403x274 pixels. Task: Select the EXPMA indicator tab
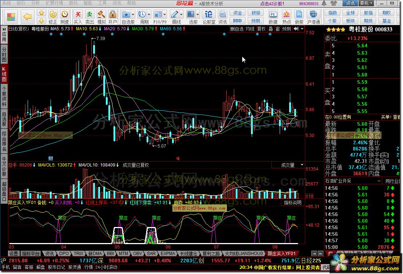pos(168,254)
